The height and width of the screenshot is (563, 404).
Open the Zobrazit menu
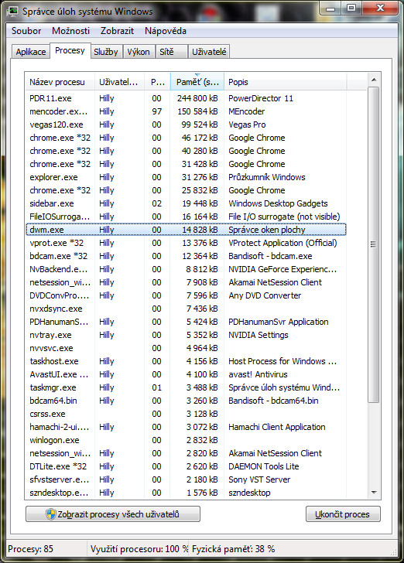click(117, 31)
